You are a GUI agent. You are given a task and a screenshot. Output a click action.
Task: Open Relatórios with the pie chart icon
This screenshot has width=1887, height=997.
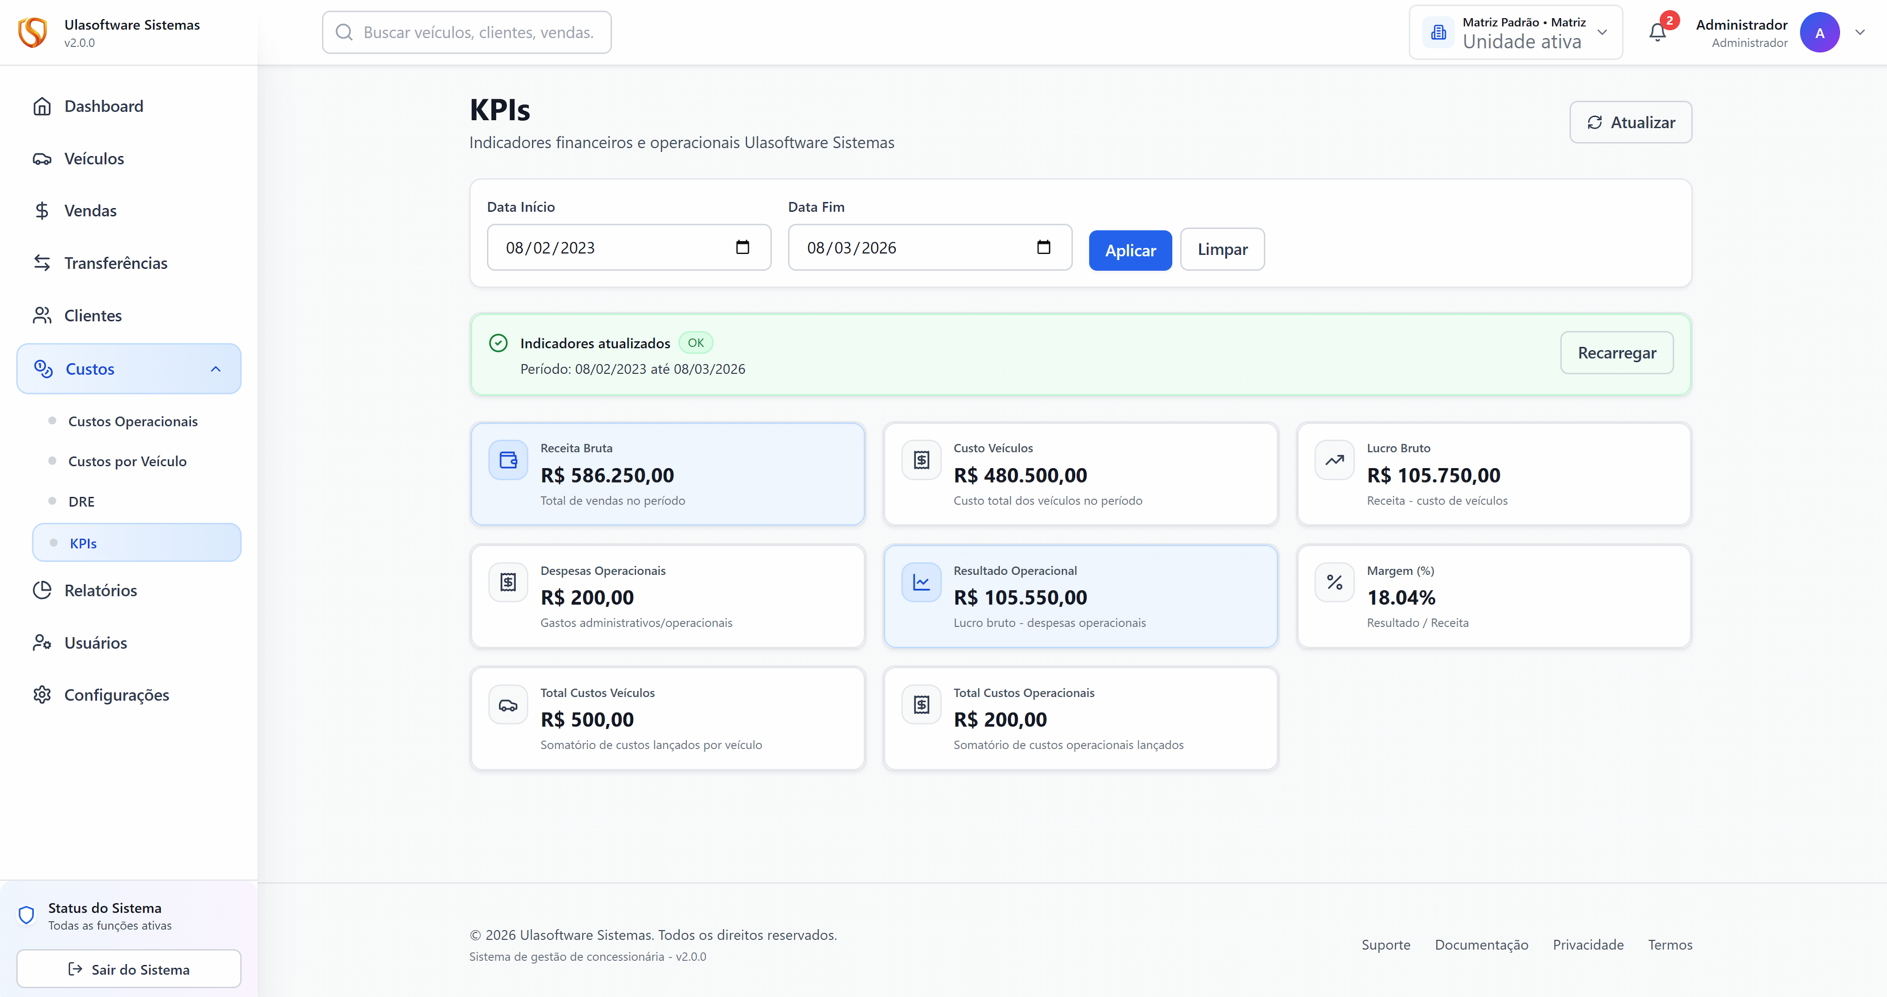(x=42, y=590)
